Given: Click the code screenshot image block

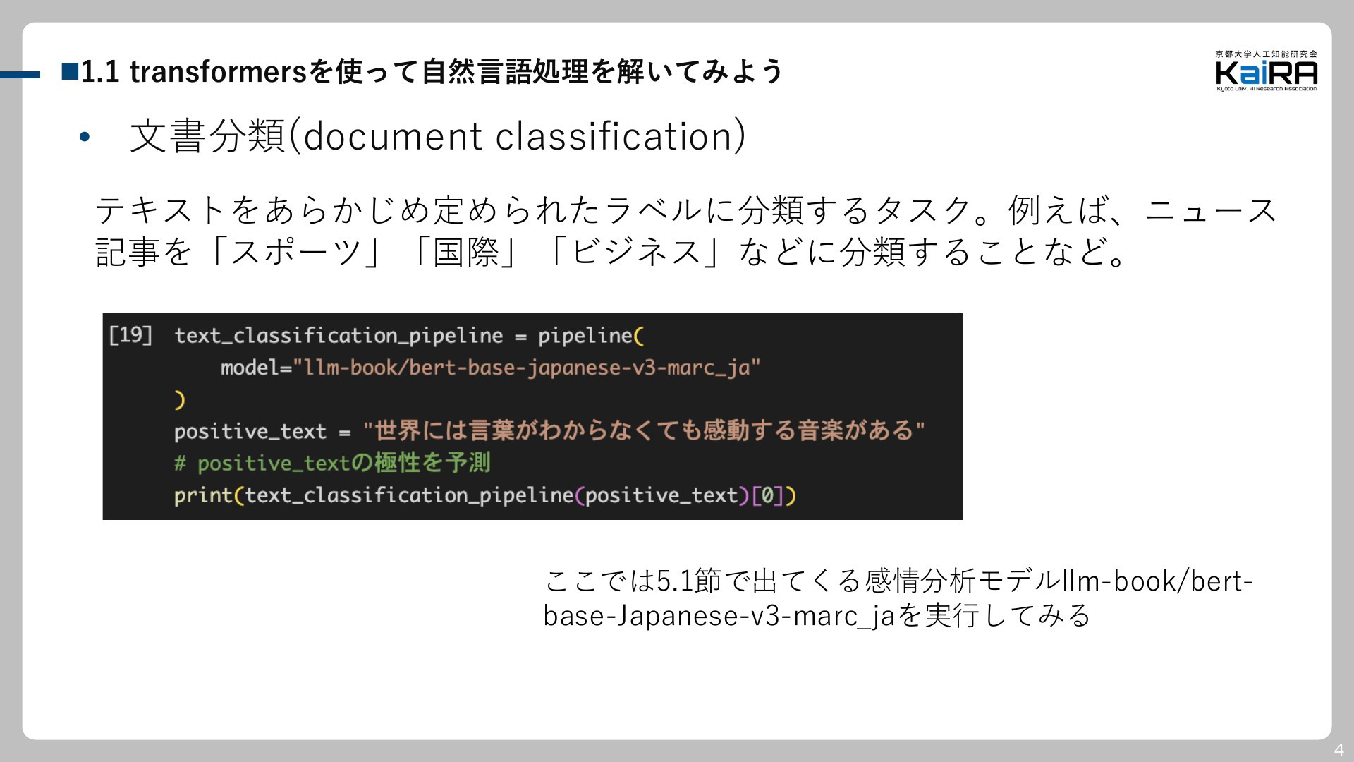Looking at the screenshot, I should tap(532, 416).
